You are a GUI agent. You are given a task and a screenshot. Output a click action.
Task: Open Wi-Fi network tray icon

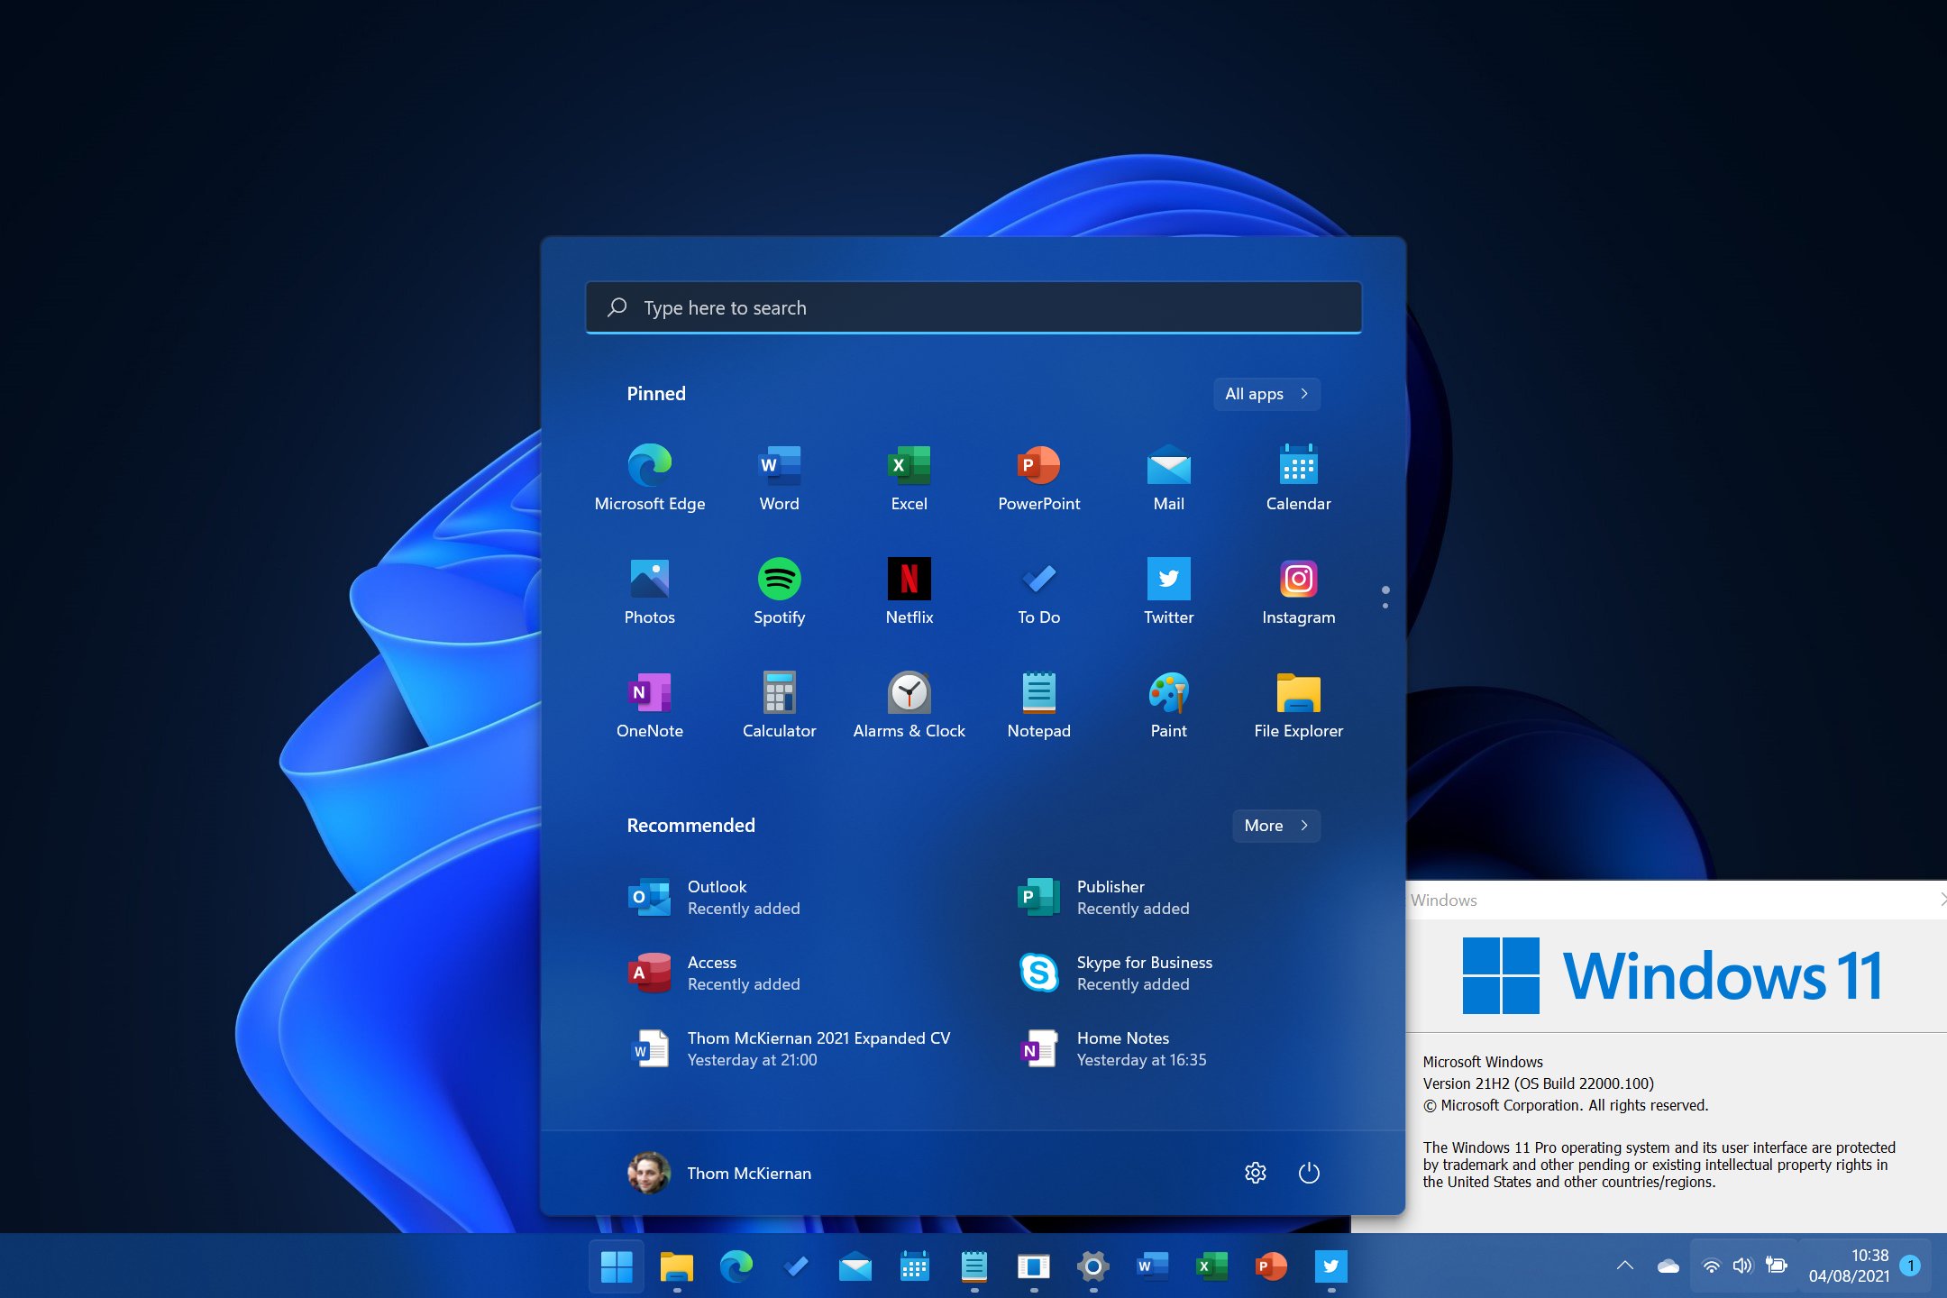pos(1711,1266)
